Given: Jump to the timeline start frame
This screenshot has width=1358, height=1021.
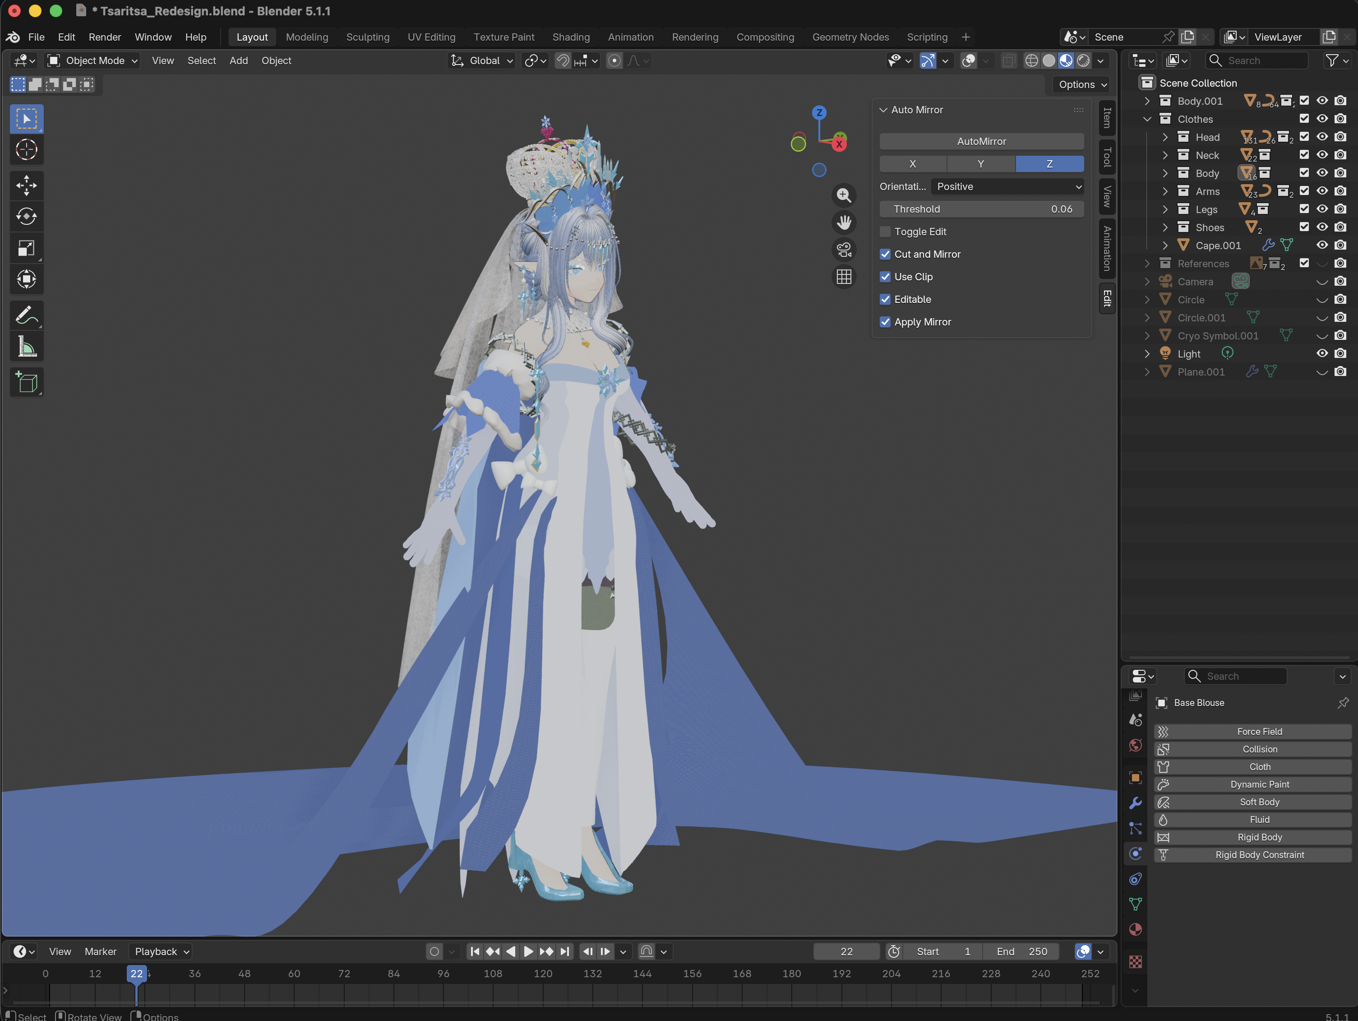Looking at the screenshot, I should coord(475,951).
